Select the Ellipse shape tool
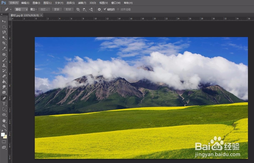The image size is (254, 163). point(4,115)
